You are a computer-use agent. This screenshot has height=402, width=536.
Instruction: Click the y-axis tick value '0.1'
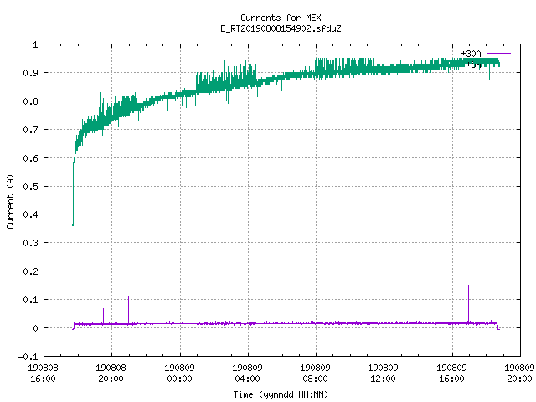click(30, 300)
